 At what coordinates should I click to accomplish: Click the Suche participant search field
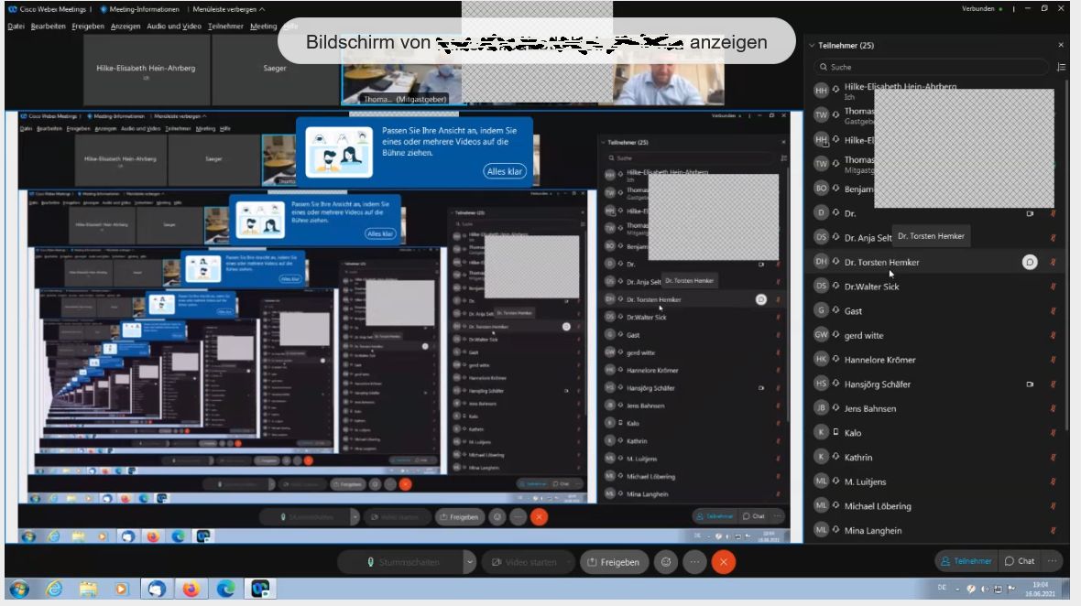tap(931, 67)
